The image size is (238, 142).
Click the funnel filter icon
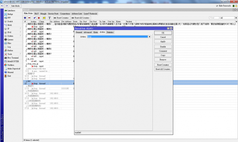49,18
